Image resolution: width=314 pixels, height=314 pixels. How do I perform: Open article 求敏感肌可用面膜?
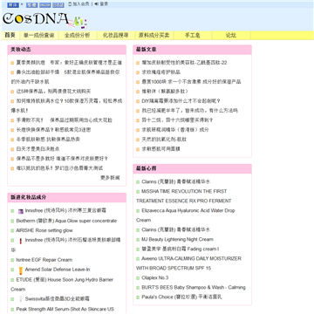[161, 149]
